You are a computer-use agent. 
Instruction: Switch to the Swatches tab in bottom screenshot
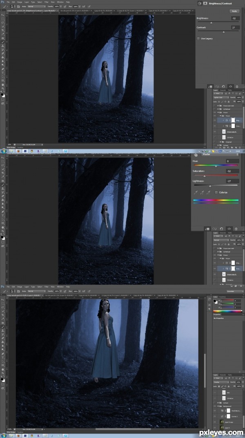(x=223, y=297)
